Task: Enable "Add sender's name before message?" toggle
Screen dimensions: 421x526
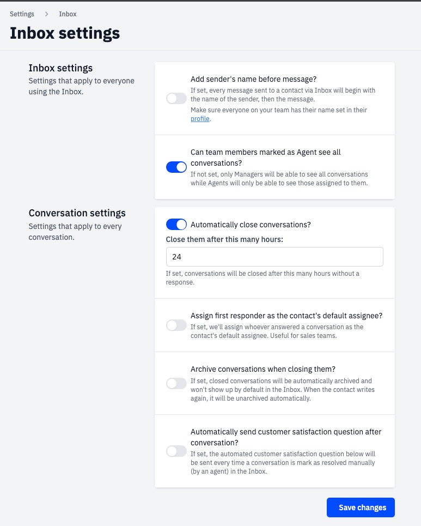Action: click(176, 98)
